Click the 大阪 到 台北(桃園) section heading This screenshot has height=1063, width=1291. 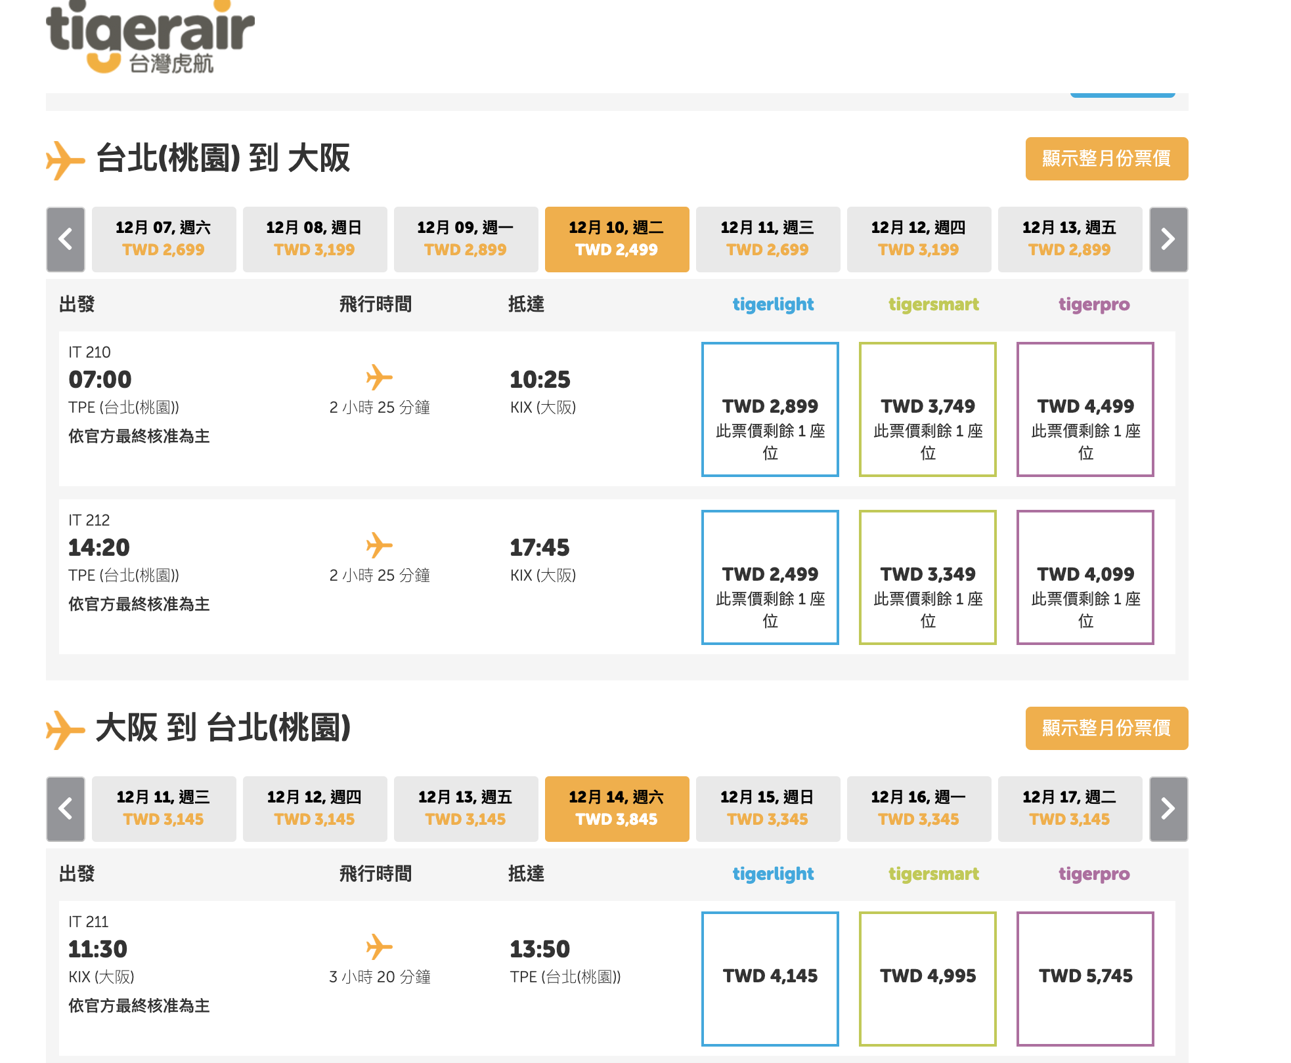click(x=223, y=728)
